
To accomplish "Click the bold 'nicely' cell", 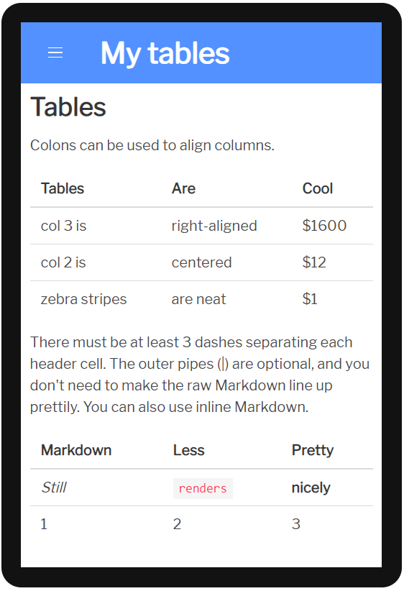I will [x=311, y=487].
